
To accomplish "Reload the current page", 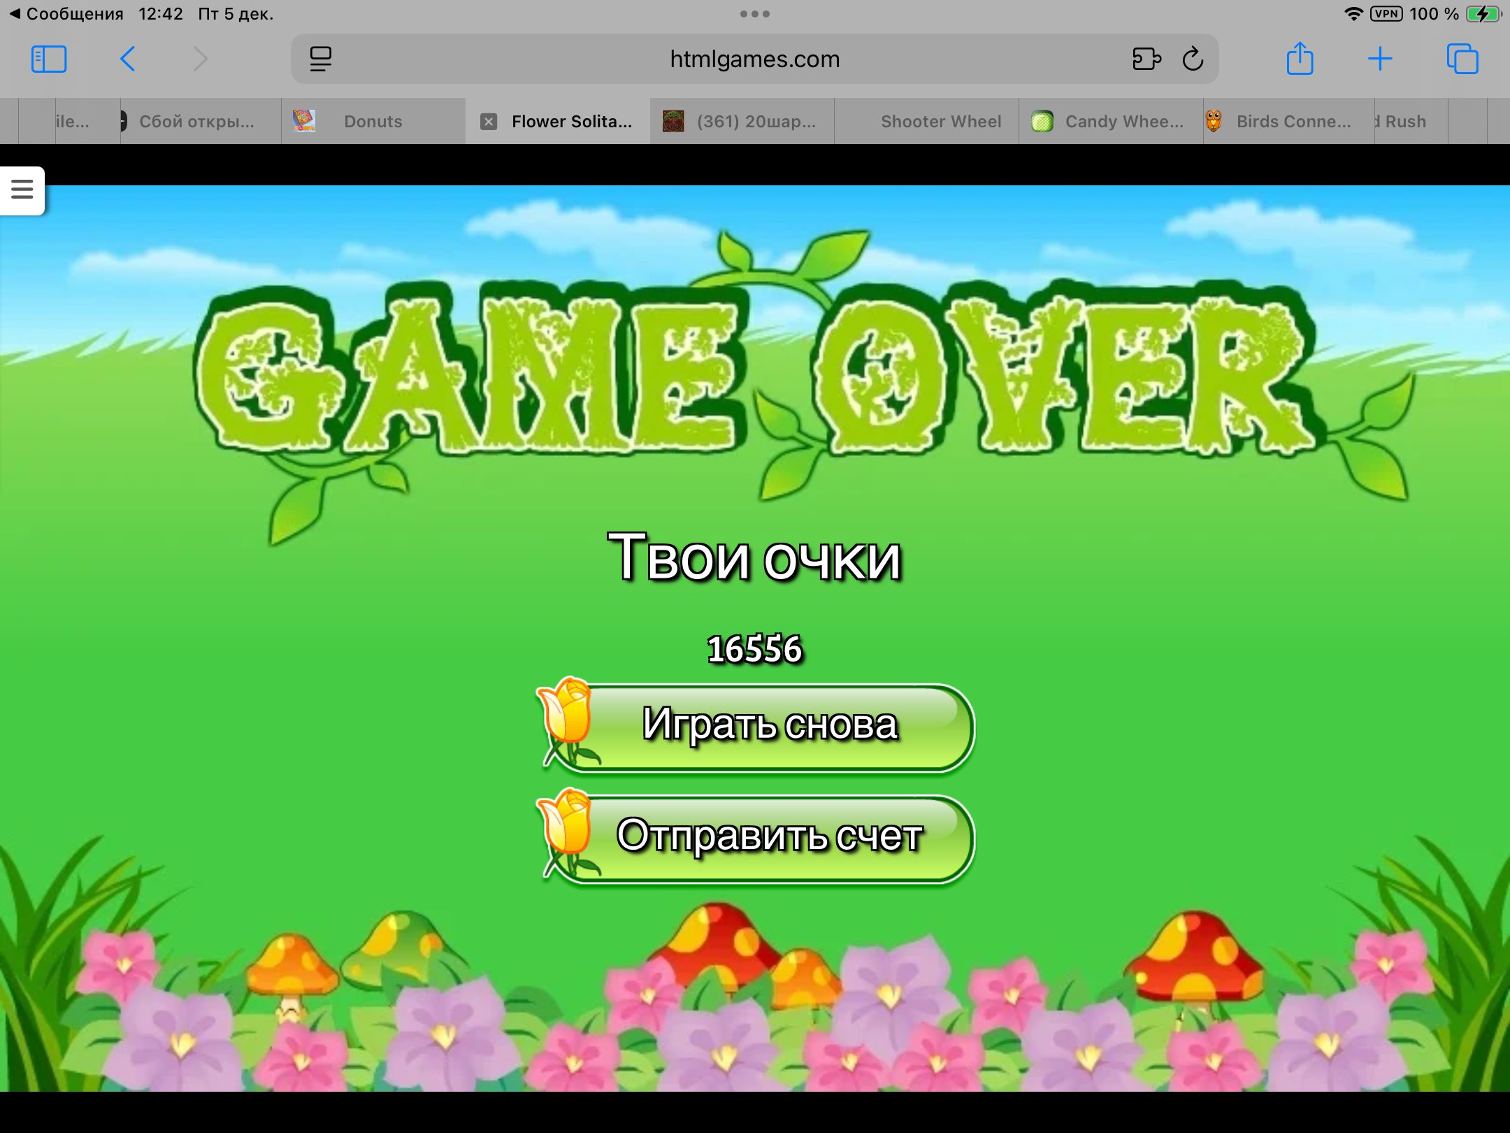I will coord(1193,59).
